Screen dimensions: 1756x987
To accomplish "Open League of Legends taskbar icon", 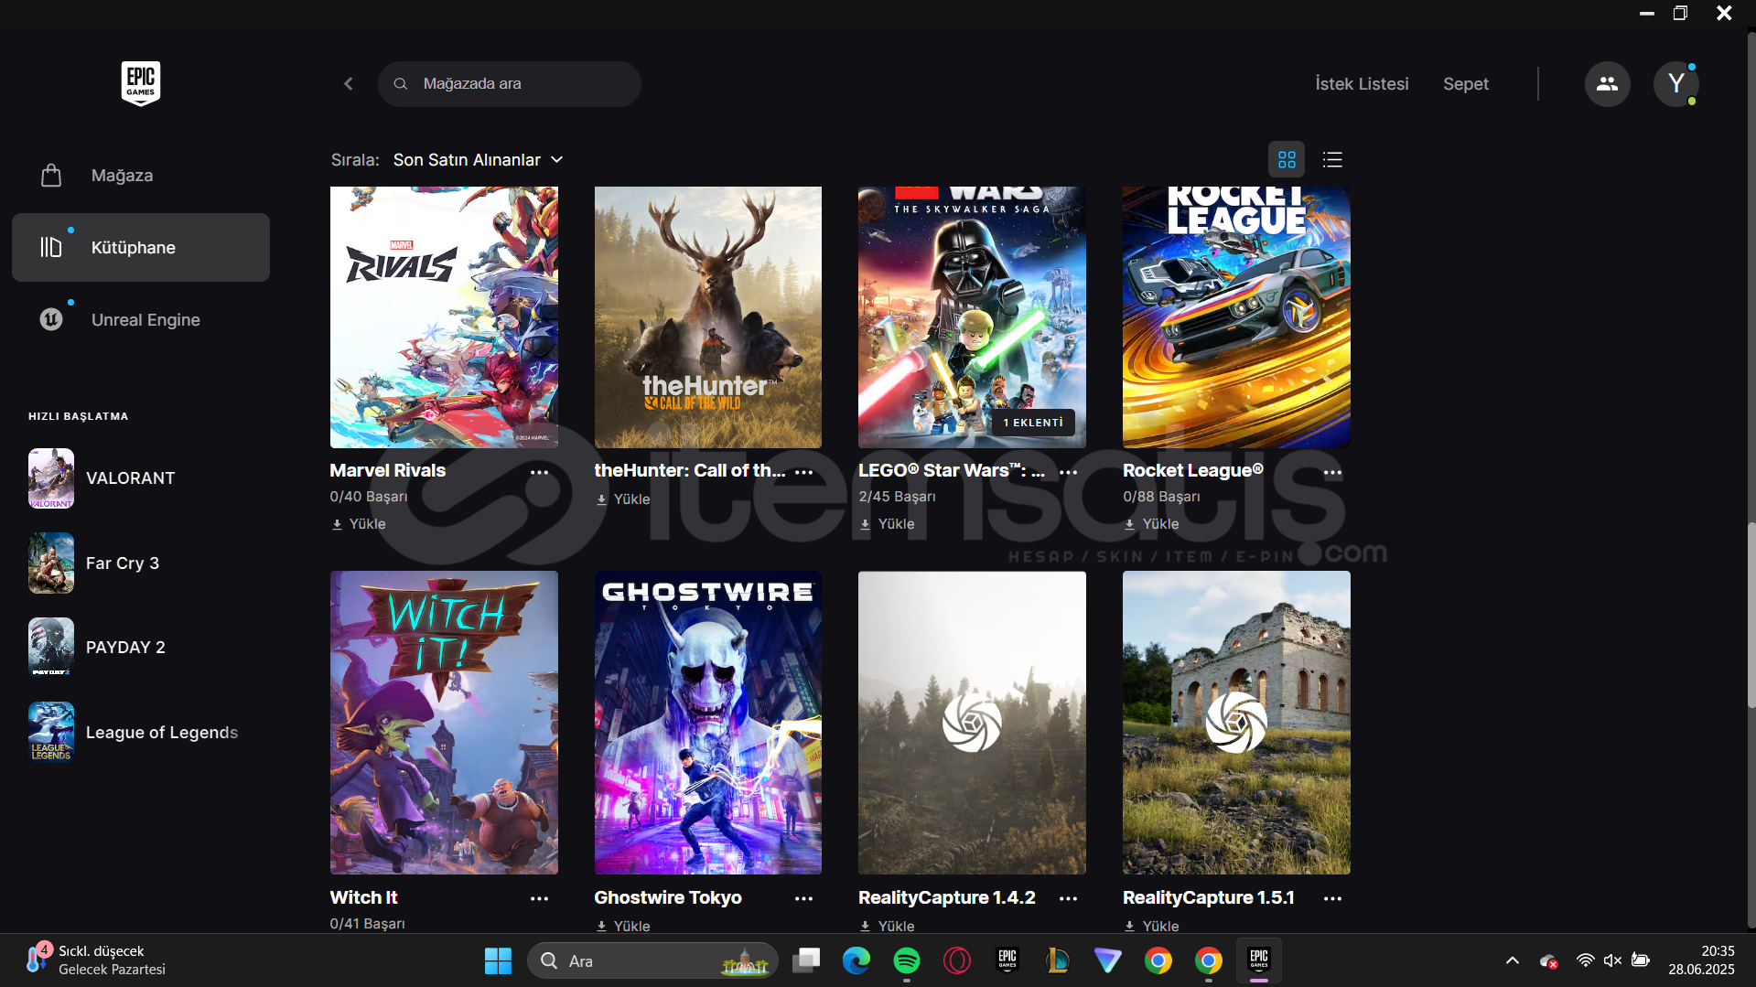I will pos(1058,960).
